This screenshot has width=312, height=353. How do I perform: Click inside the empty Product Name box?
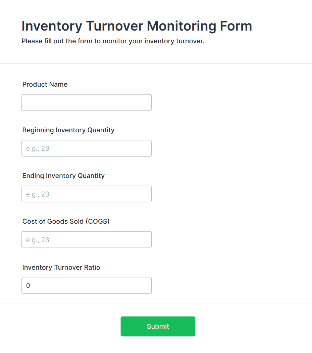coord(87,102)
